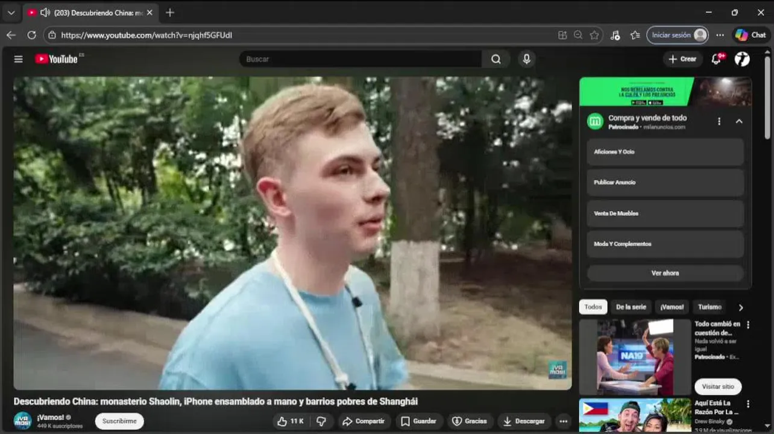Screen dimensions: 774x434
Task: Download the video with Descargar
Action: tap(524, 421)
